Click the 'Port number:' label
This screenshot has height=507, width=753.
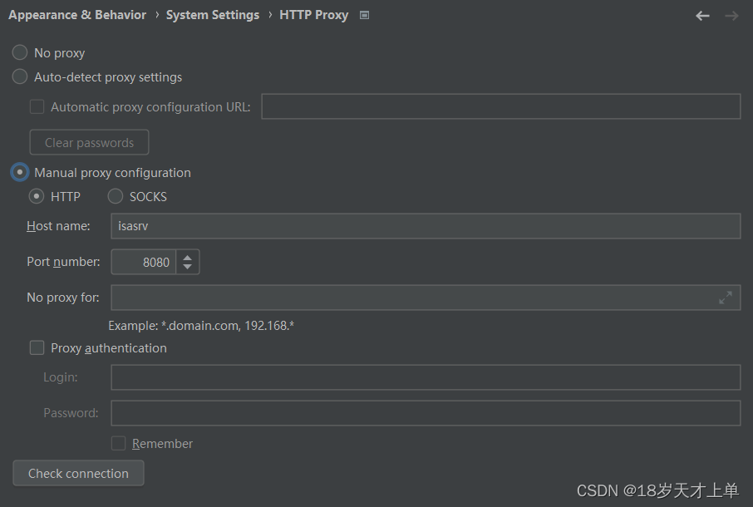(x=63, y=262)
